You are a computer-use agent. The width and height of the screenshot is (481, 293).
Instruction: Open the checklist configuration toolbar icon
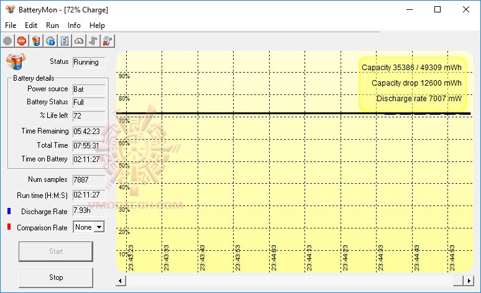[65, 41]
